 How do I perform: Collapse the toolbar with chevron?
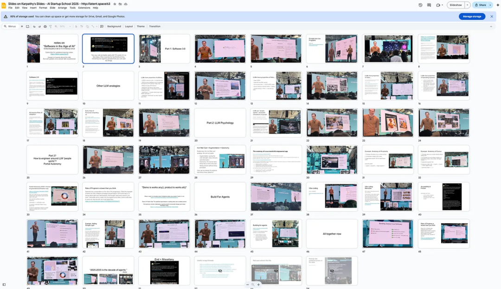[x=491, y=26]
